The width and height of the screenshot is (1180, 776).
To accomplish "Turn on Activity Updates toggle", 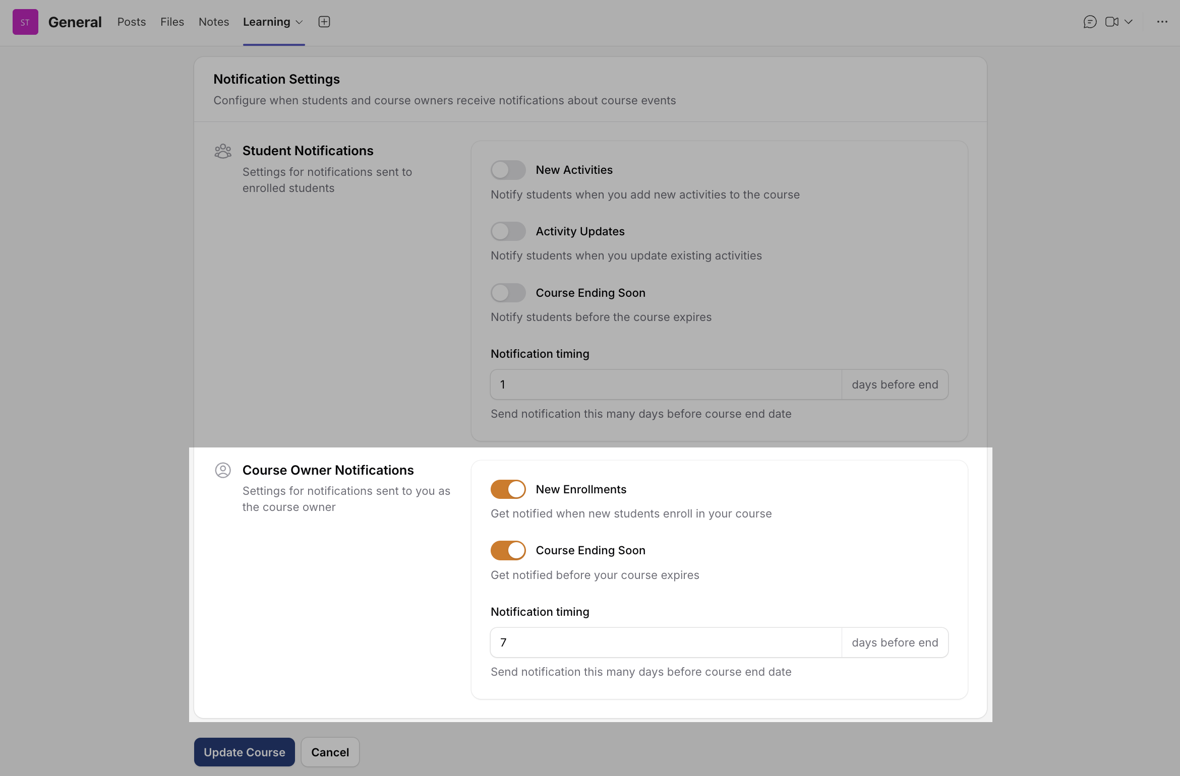I will [x=508, y=232].
